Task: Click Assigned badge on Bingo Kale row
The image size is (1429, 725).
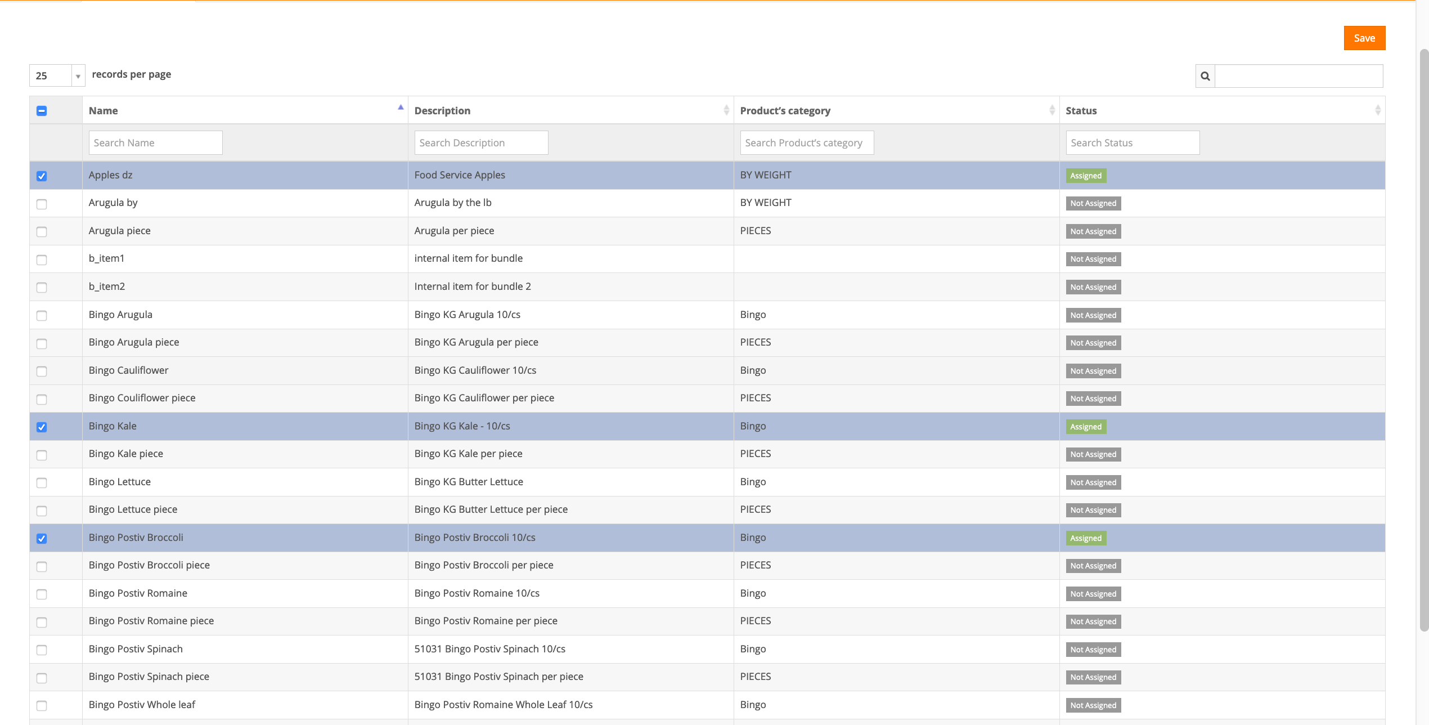Action: (x=1085, y=427)
